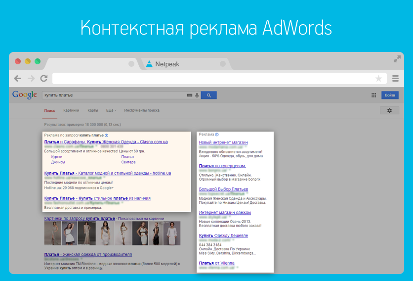Open the browser hamburger menu
Screen dimensions: 413x281
click(x=395, y=78)
